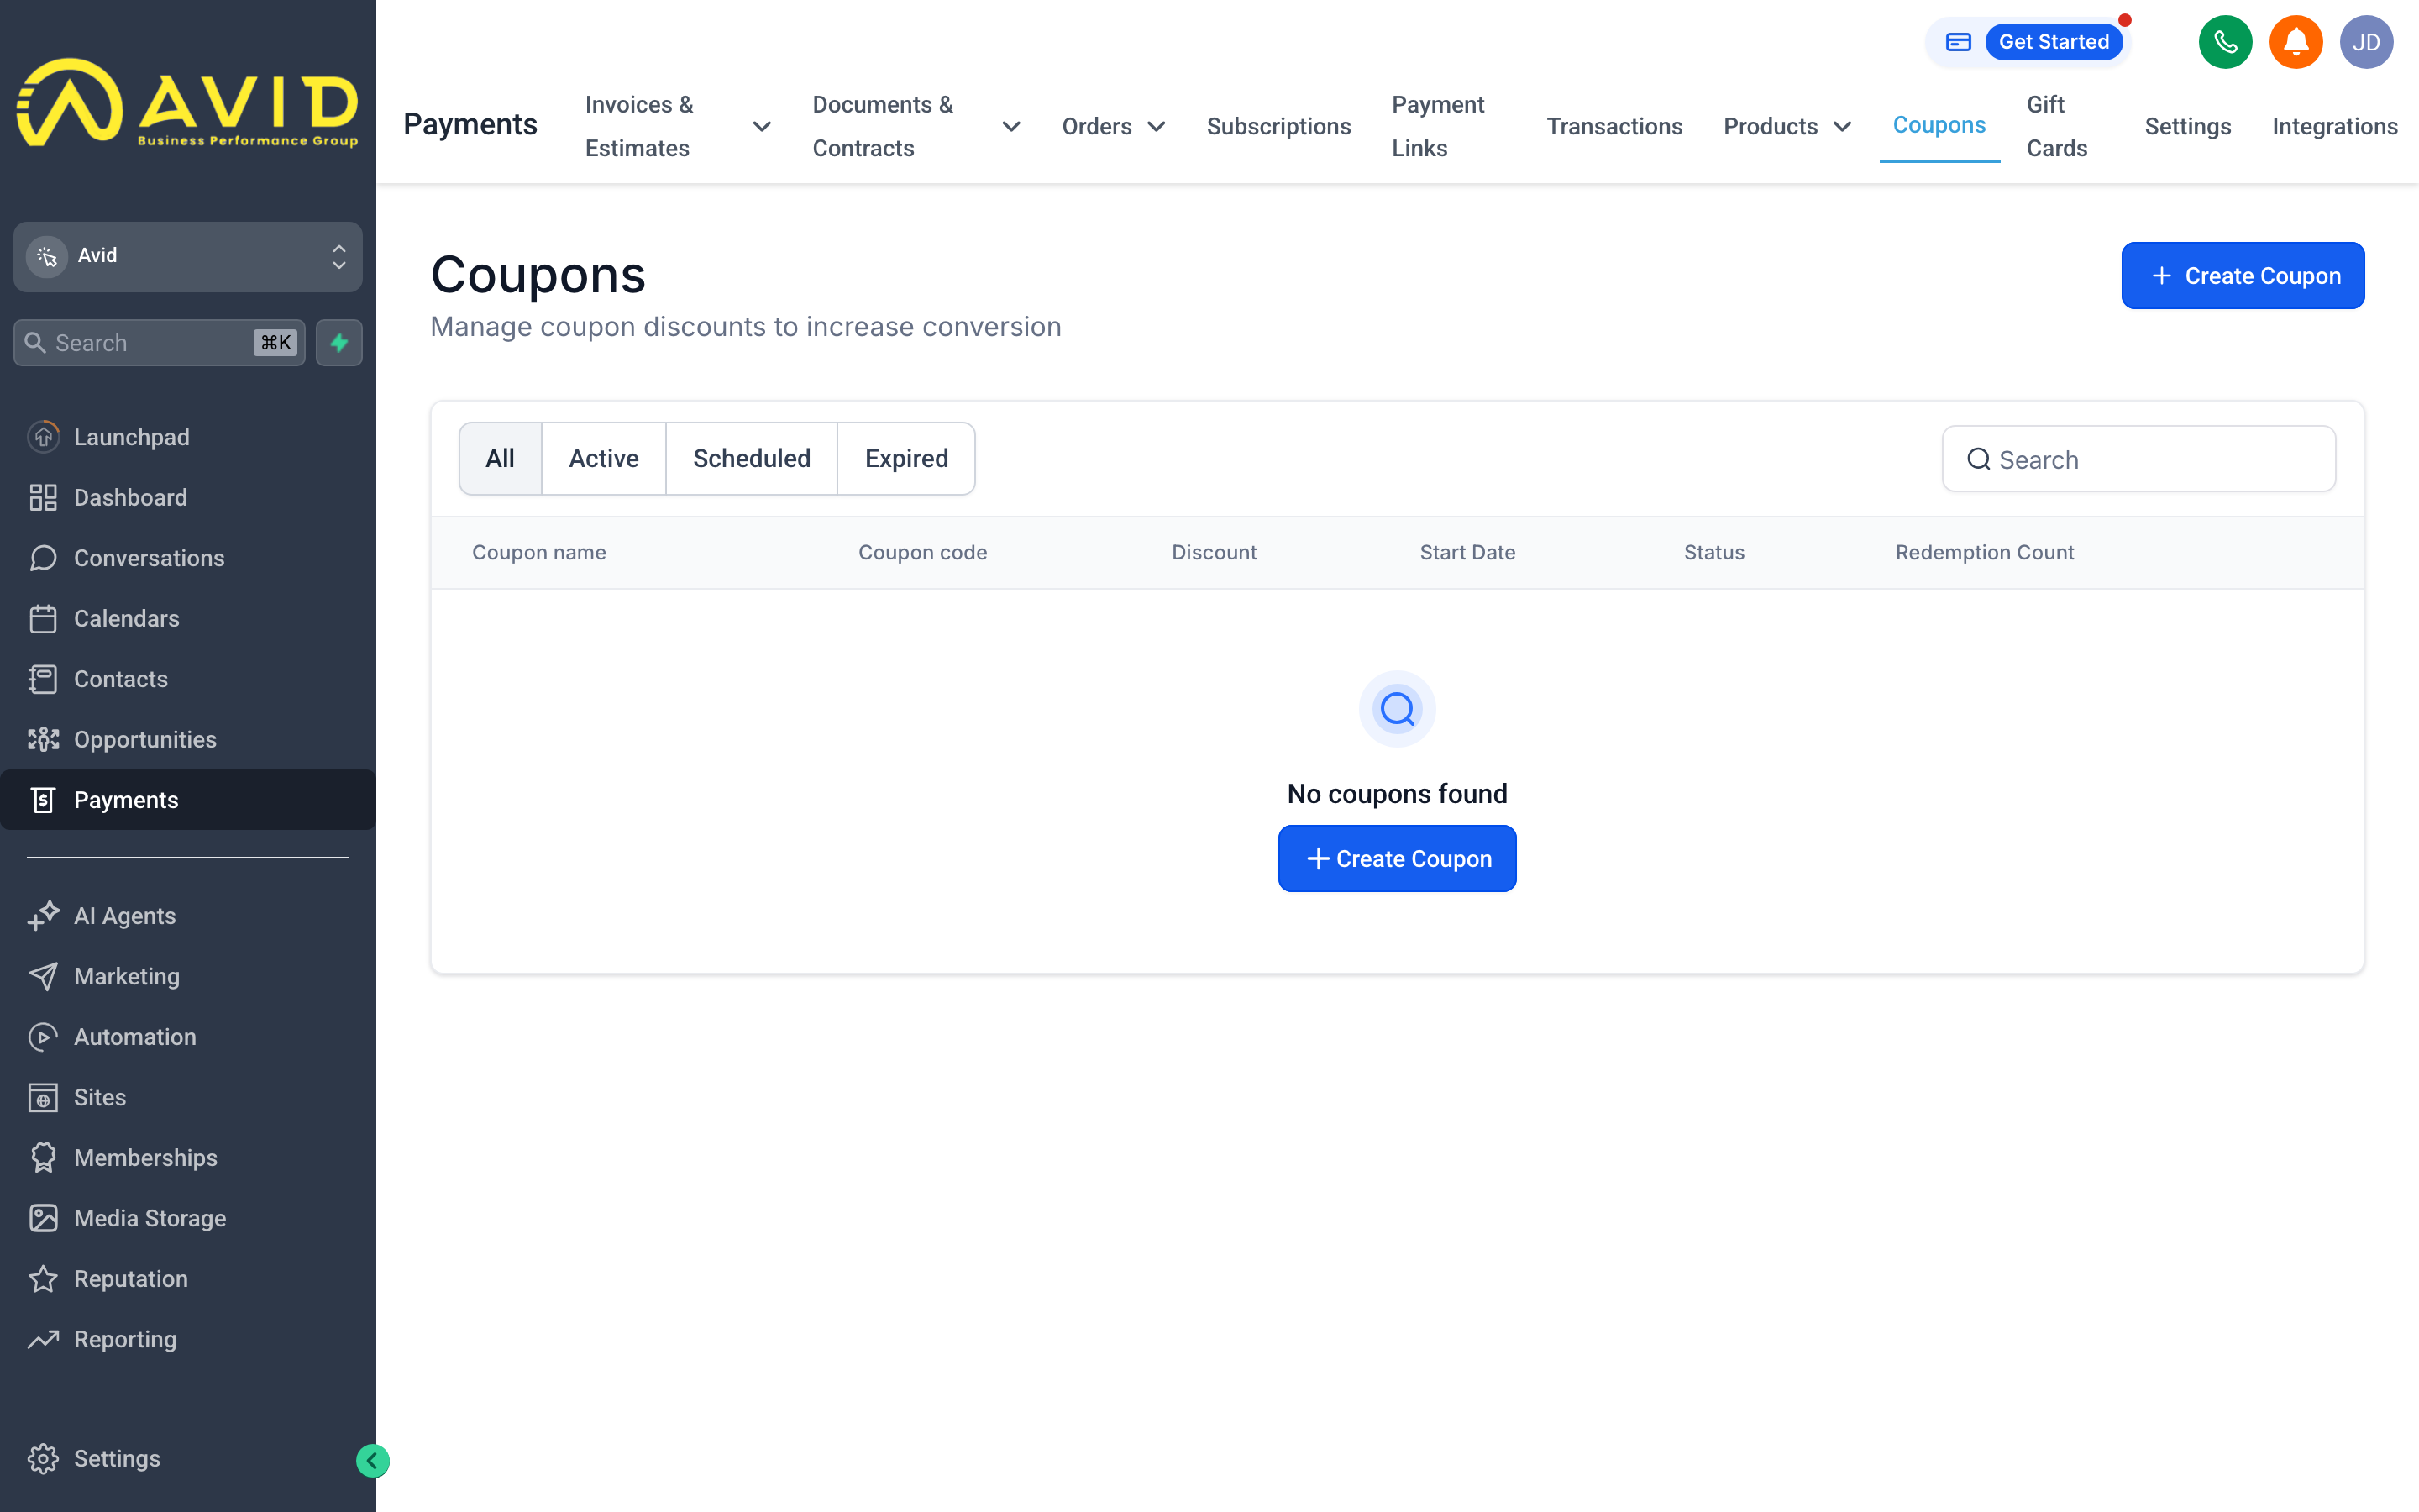2419x1512 pixels.
Task: Click the Opportunities icon in sidebar
Action: 43,739
